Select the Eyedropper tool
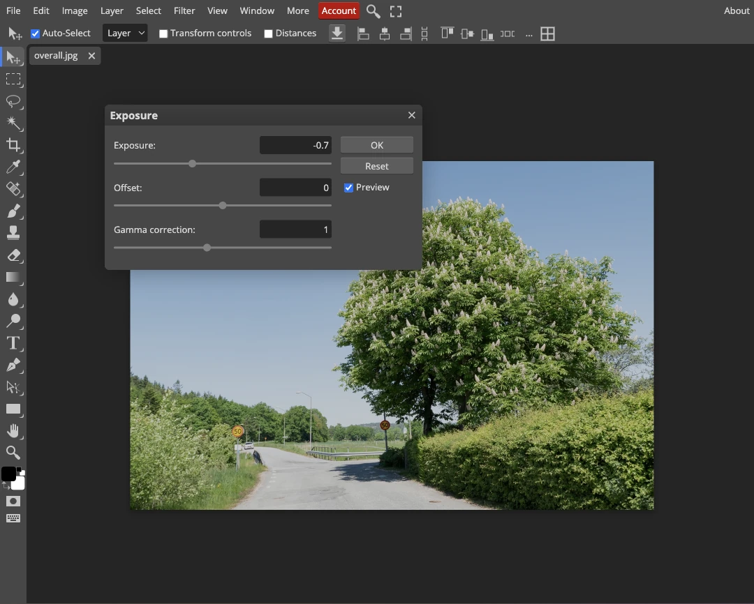 (13, 167)
